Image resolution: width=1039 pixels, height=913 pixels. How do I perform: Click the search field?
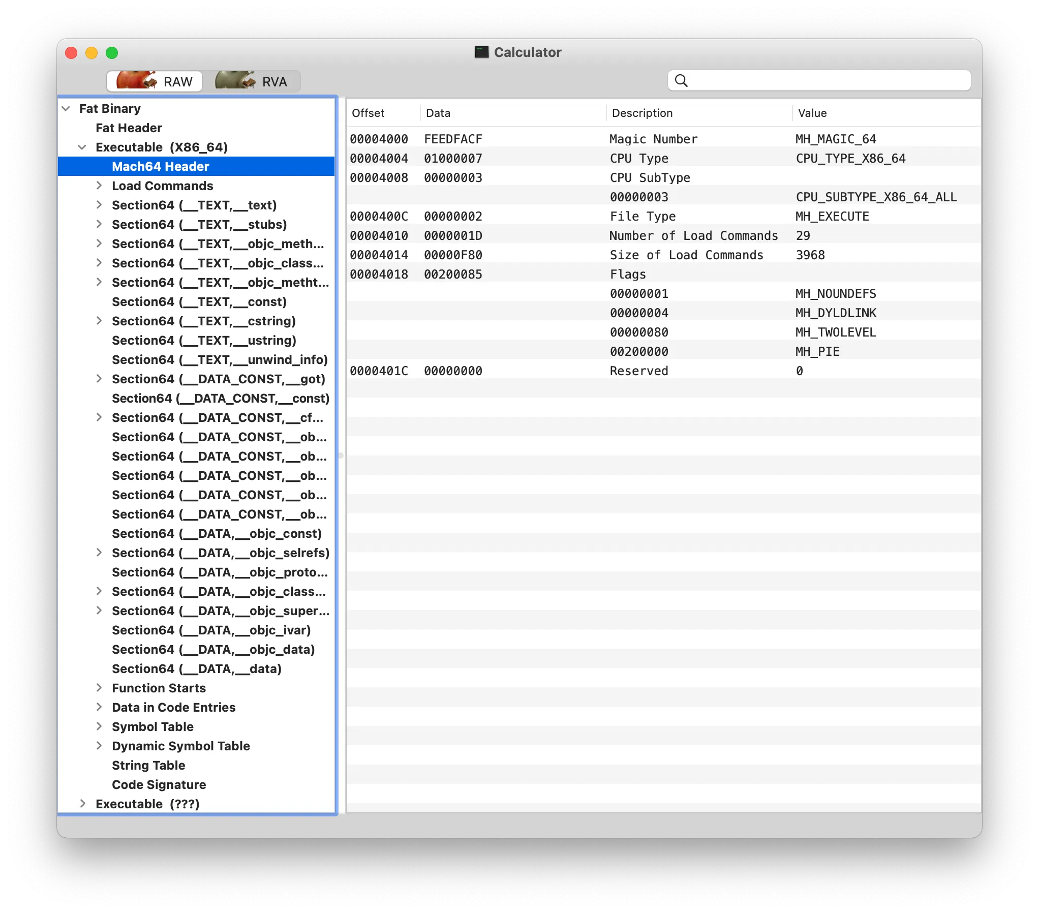pyautogui.click(x=819, y=80)
